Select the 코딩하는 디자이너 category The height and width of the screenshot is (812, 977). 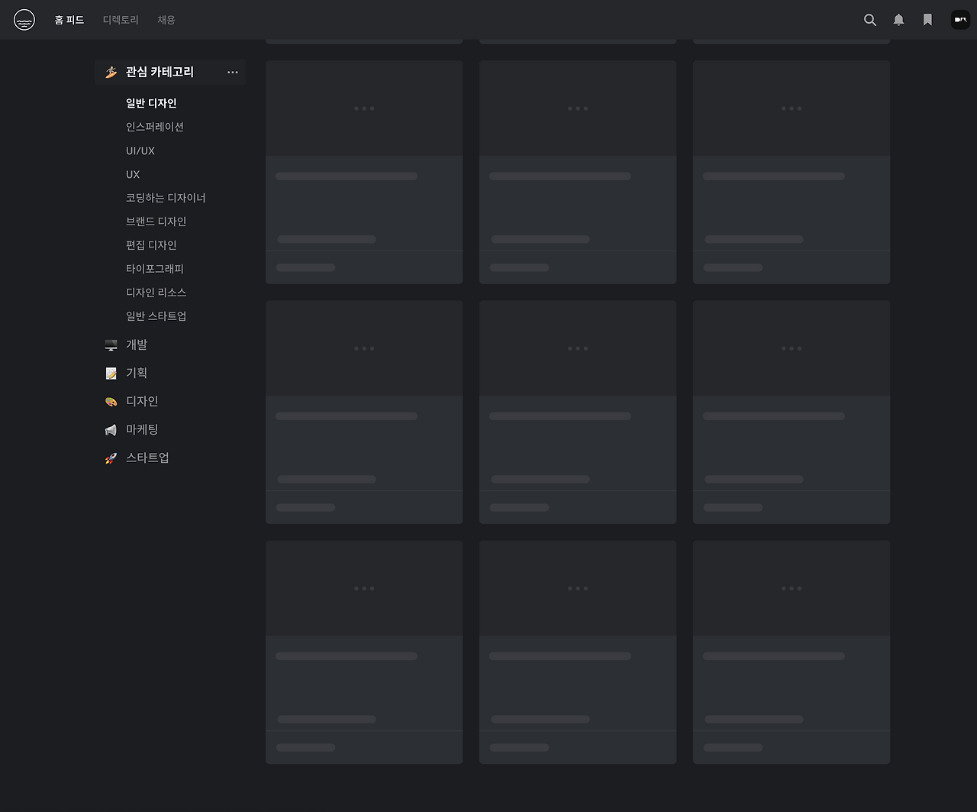pos(166,198)
